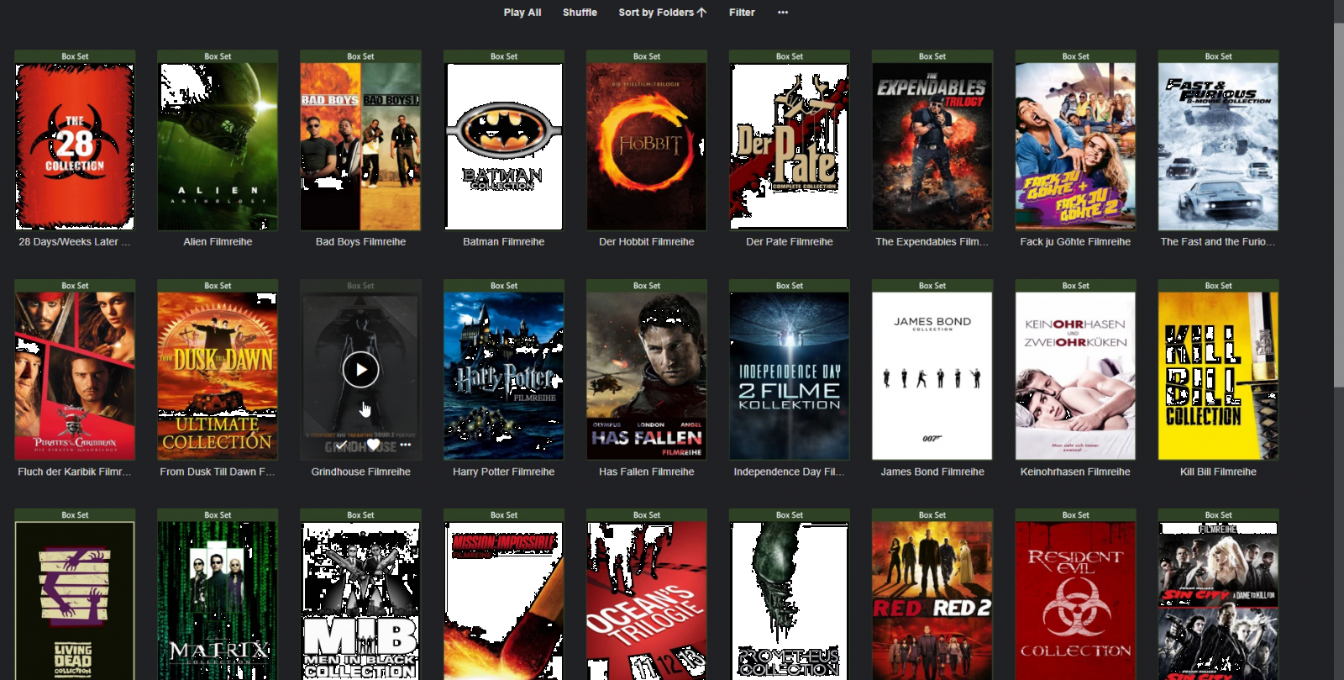
Task: Open Grindhouse card's three-dot more menu
Action: click(406, 445)
